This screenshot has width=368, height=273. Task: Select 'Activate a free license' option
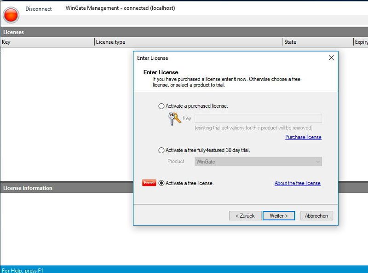162,183
